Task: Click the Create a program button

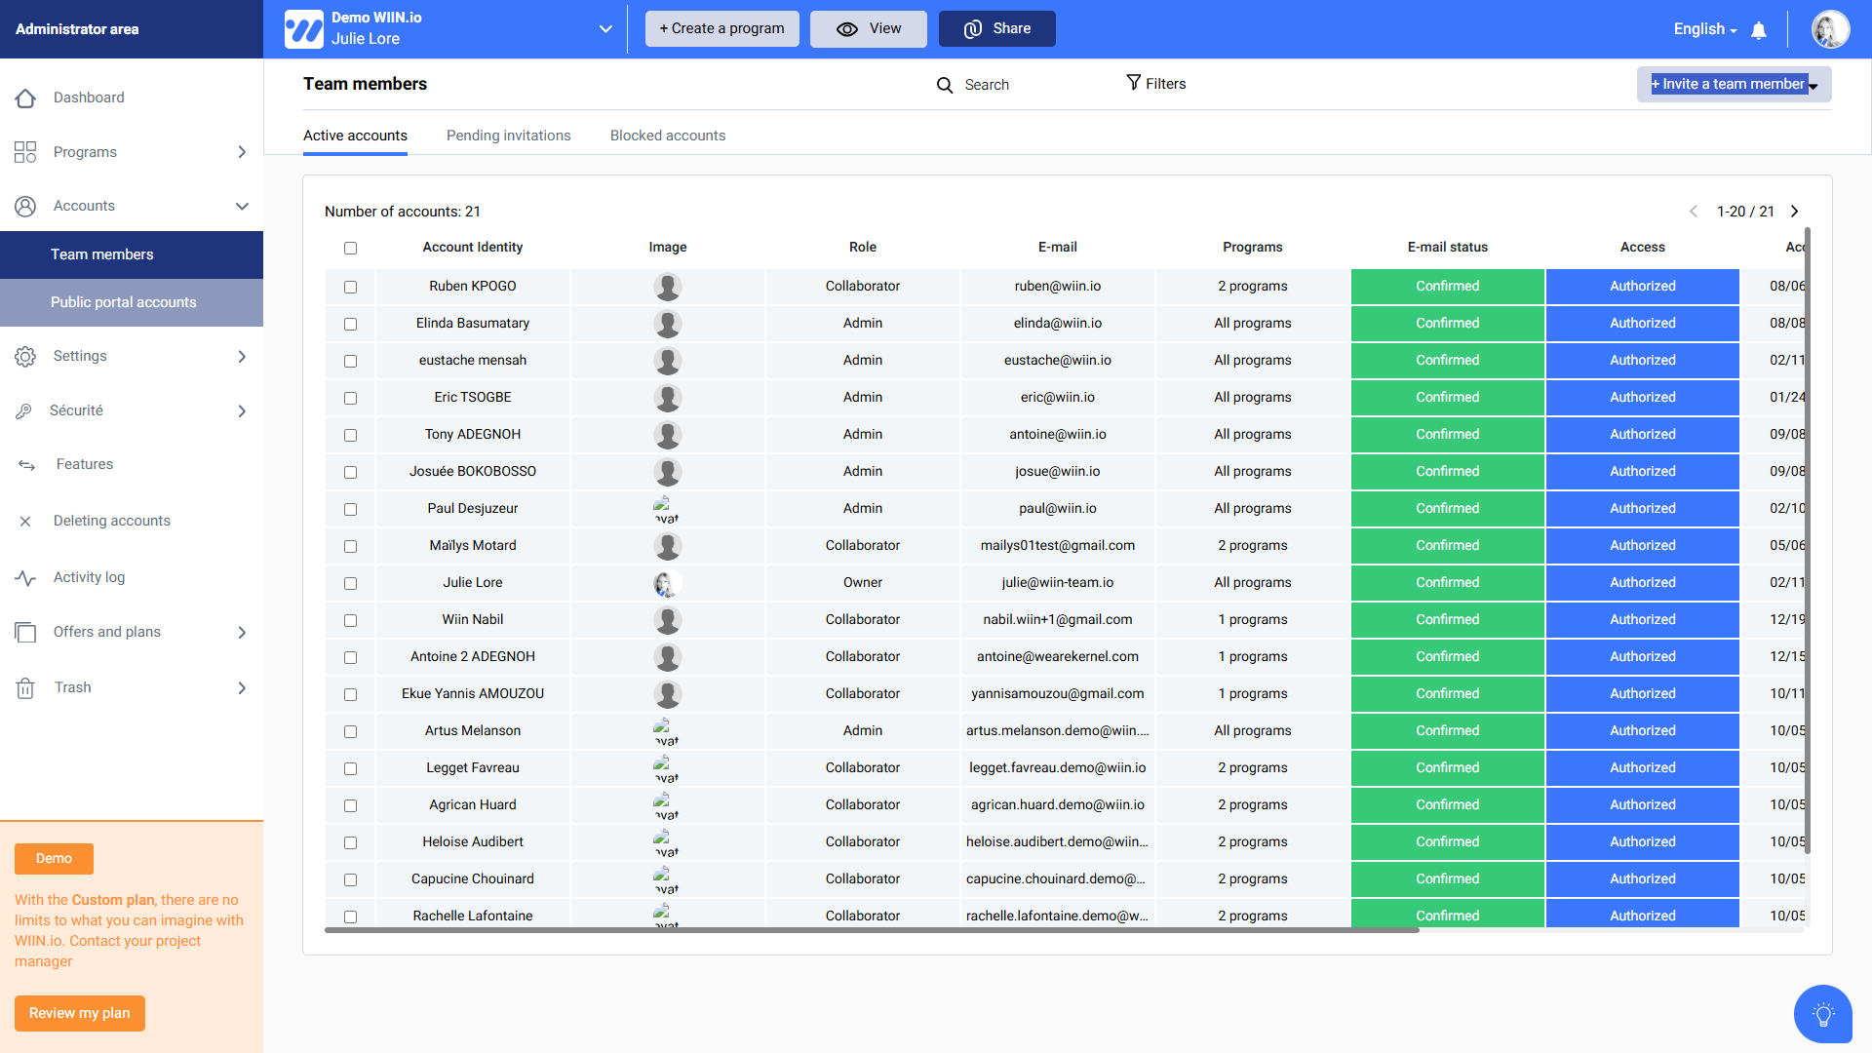Action: (721, 28)
